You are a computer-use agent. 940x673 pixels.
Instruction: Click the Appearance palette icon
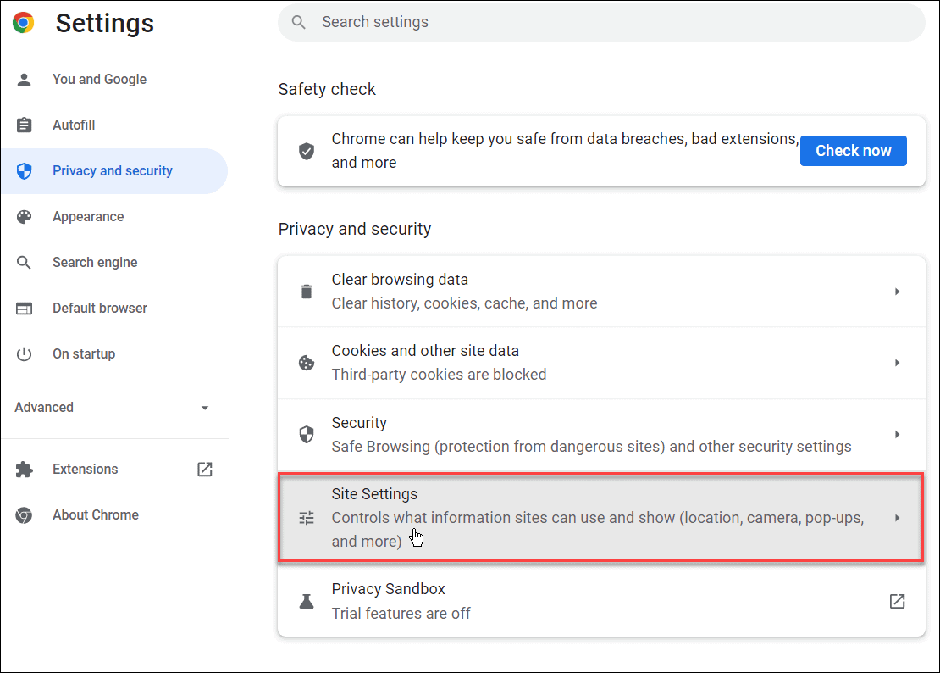point(24,216)
